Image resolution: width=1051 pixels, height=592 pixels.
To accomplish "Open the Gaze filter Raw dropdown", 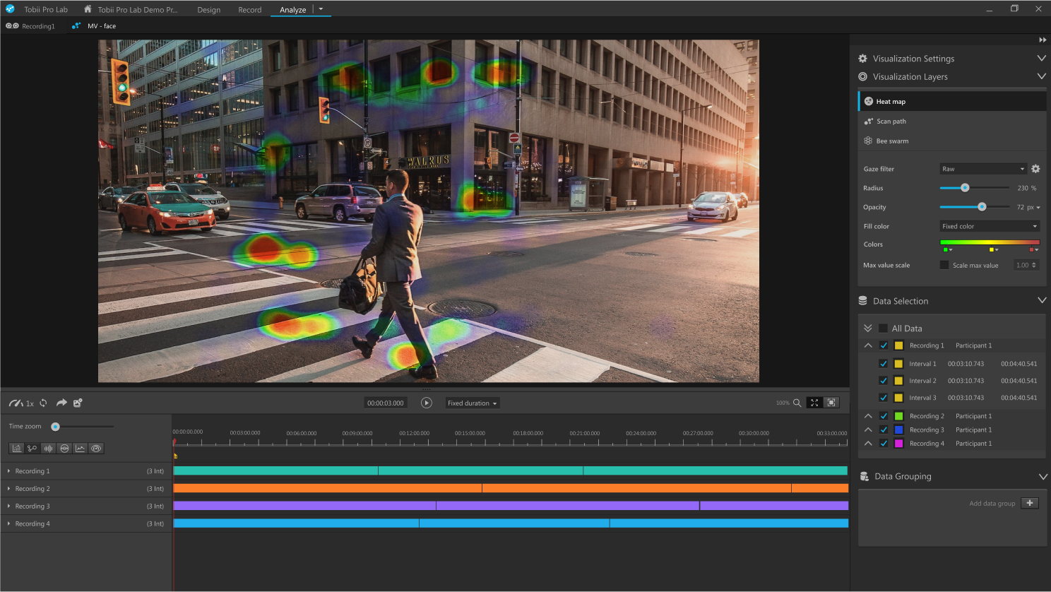I will tap(982, 169).
